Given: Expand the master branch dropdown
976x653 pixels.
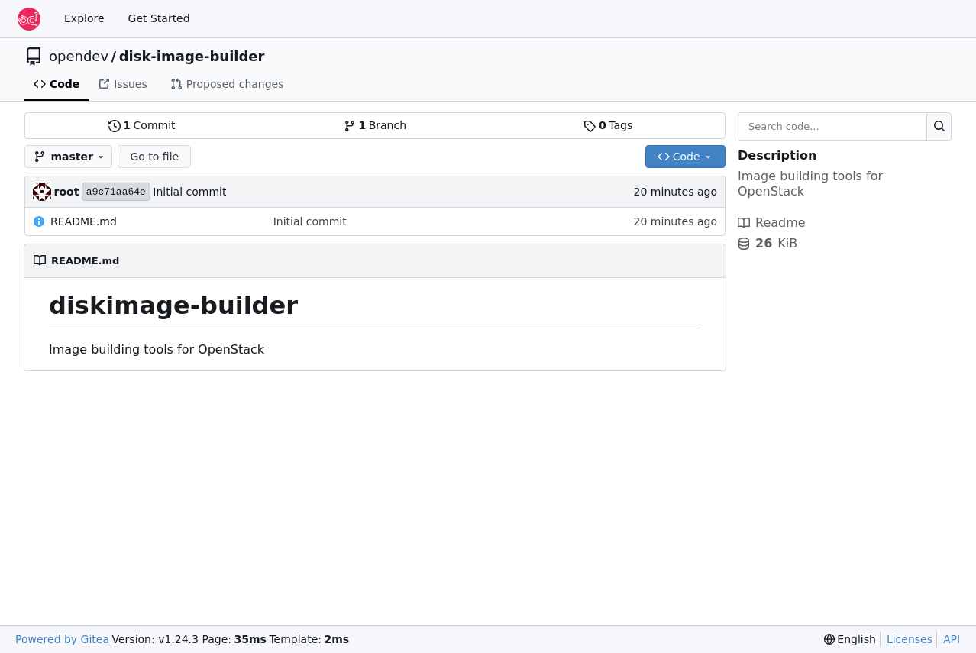Looking at the screenshot, I should [69, 157].
